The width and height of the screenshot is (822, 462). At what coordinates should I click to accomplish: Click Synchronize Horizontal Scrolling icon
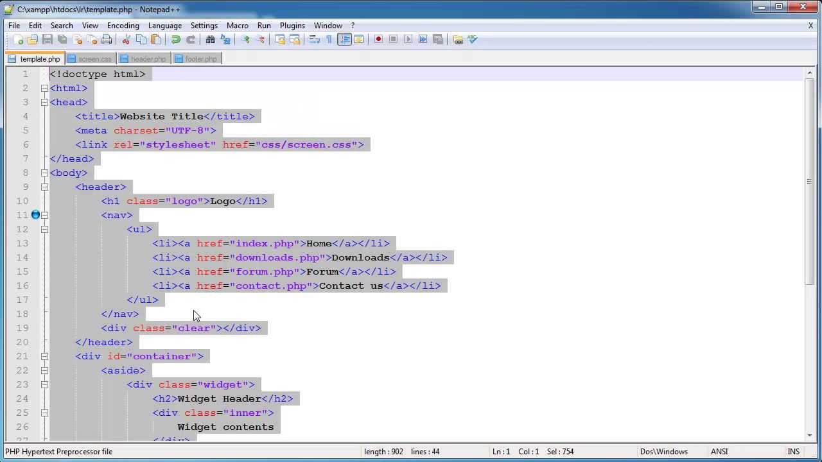click(295, 39)
